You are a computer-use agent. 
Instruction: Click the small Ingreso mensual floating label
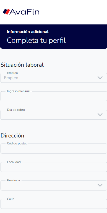pyautogui.click(x=19, y=91)
